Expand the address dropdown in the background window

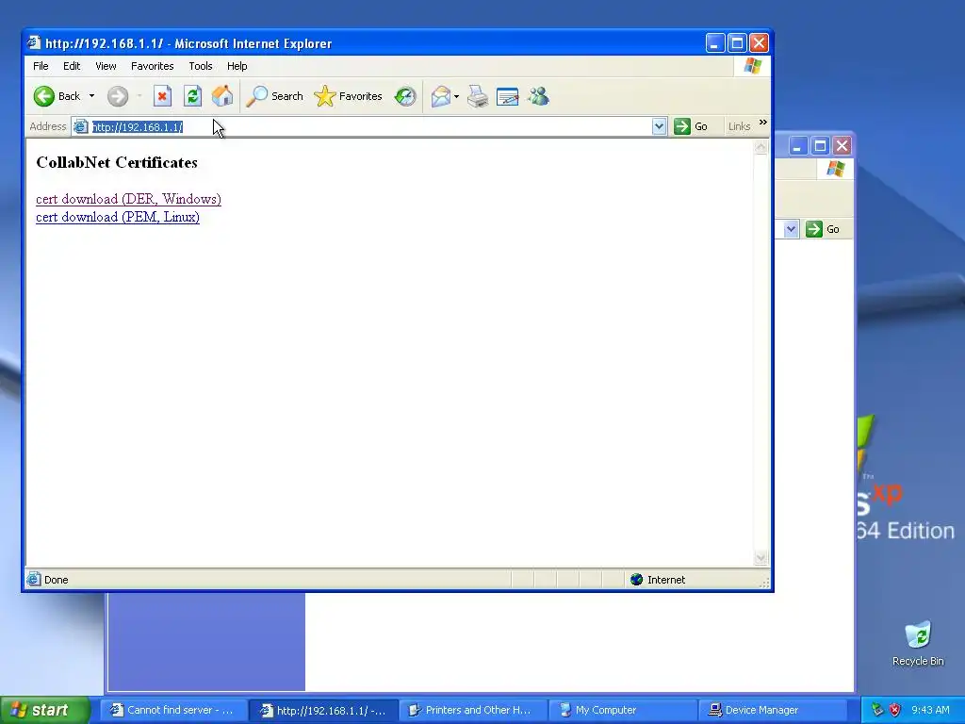(x=792, y=229)
